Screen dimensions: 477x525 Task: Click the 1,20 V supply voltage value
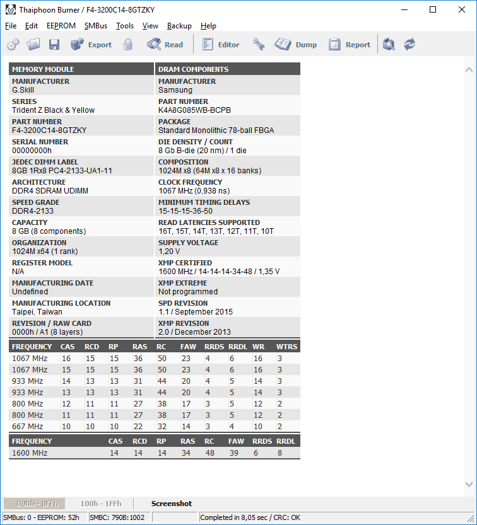[169, 251]
